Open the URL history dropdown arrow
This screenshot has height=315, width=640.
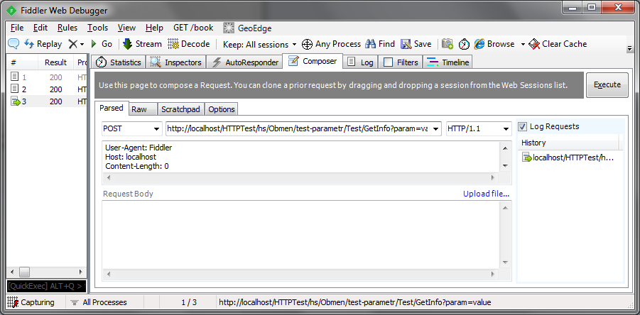[436, 129]
